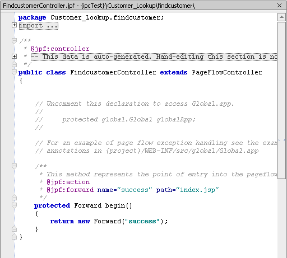The width and height of the screenshot is (287, 258).
Task: Click 'This method represents the point' comment
Action: (161, 174)
